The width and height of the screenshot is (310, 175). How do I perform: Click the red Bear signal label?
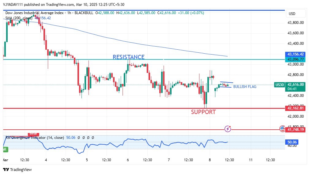(33, 134)
